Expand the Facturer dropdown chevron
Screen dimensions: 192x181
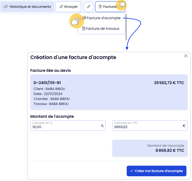[x=121, y=7]
